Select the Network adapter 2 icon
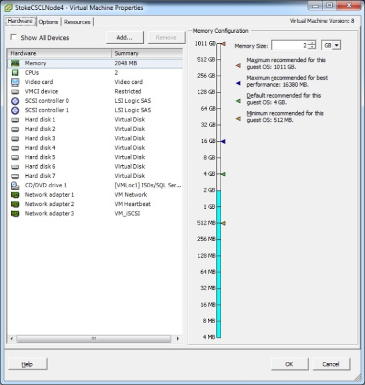 15,204
